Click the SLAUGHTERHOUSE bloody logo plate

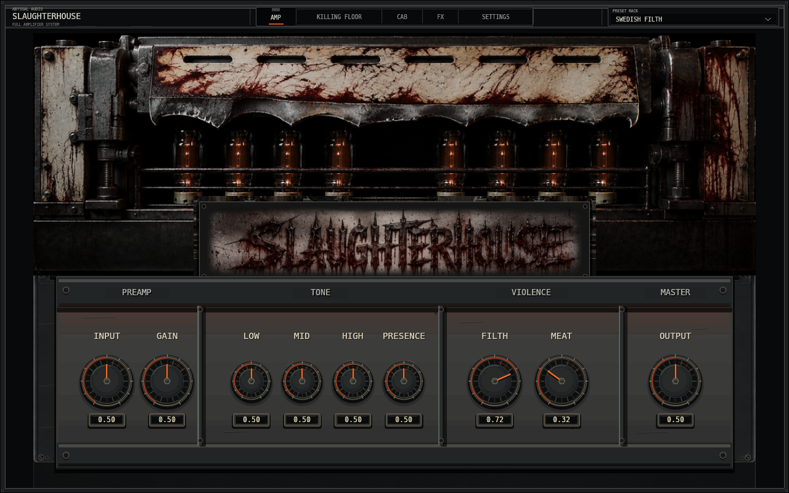(x=394, y=239)
